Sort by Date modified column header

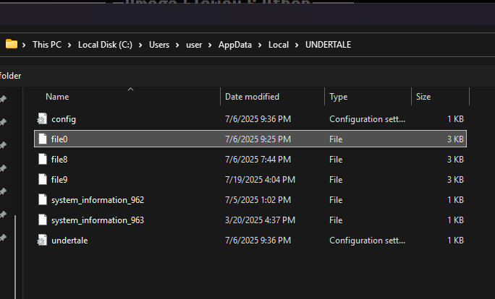coord(252,97)
